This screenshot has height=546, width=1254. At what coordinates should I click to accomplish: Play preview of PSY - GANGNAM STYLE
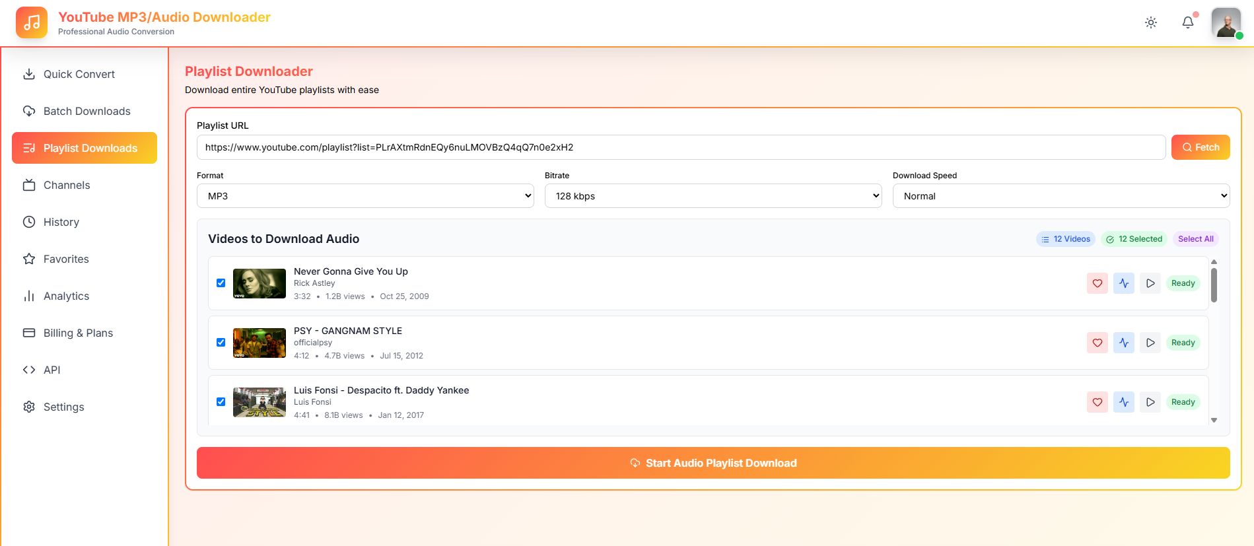point(1150,343)
